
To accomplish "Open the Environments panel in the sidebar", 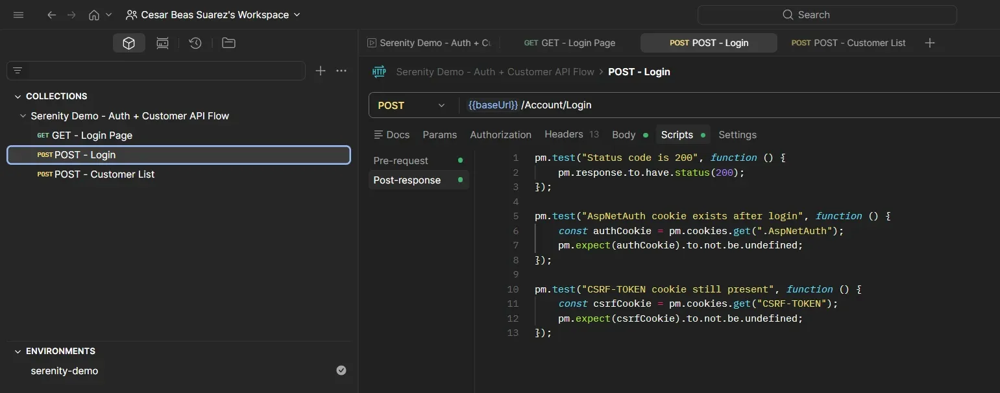I will click(60, 351).
